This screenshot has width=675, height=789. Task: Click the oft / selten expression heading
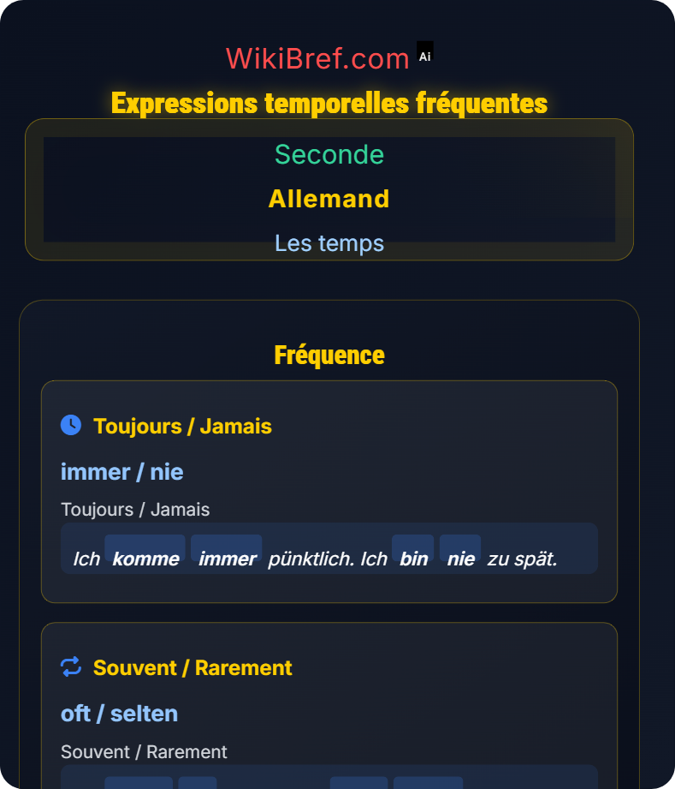[x=119, y=714]
